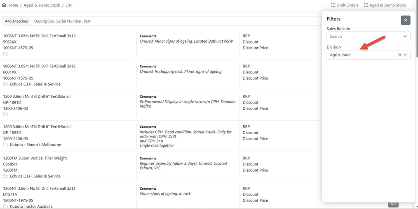Click the Aged & Demo Stock list icon
418x209 pixels.
(x=366, y=5)
